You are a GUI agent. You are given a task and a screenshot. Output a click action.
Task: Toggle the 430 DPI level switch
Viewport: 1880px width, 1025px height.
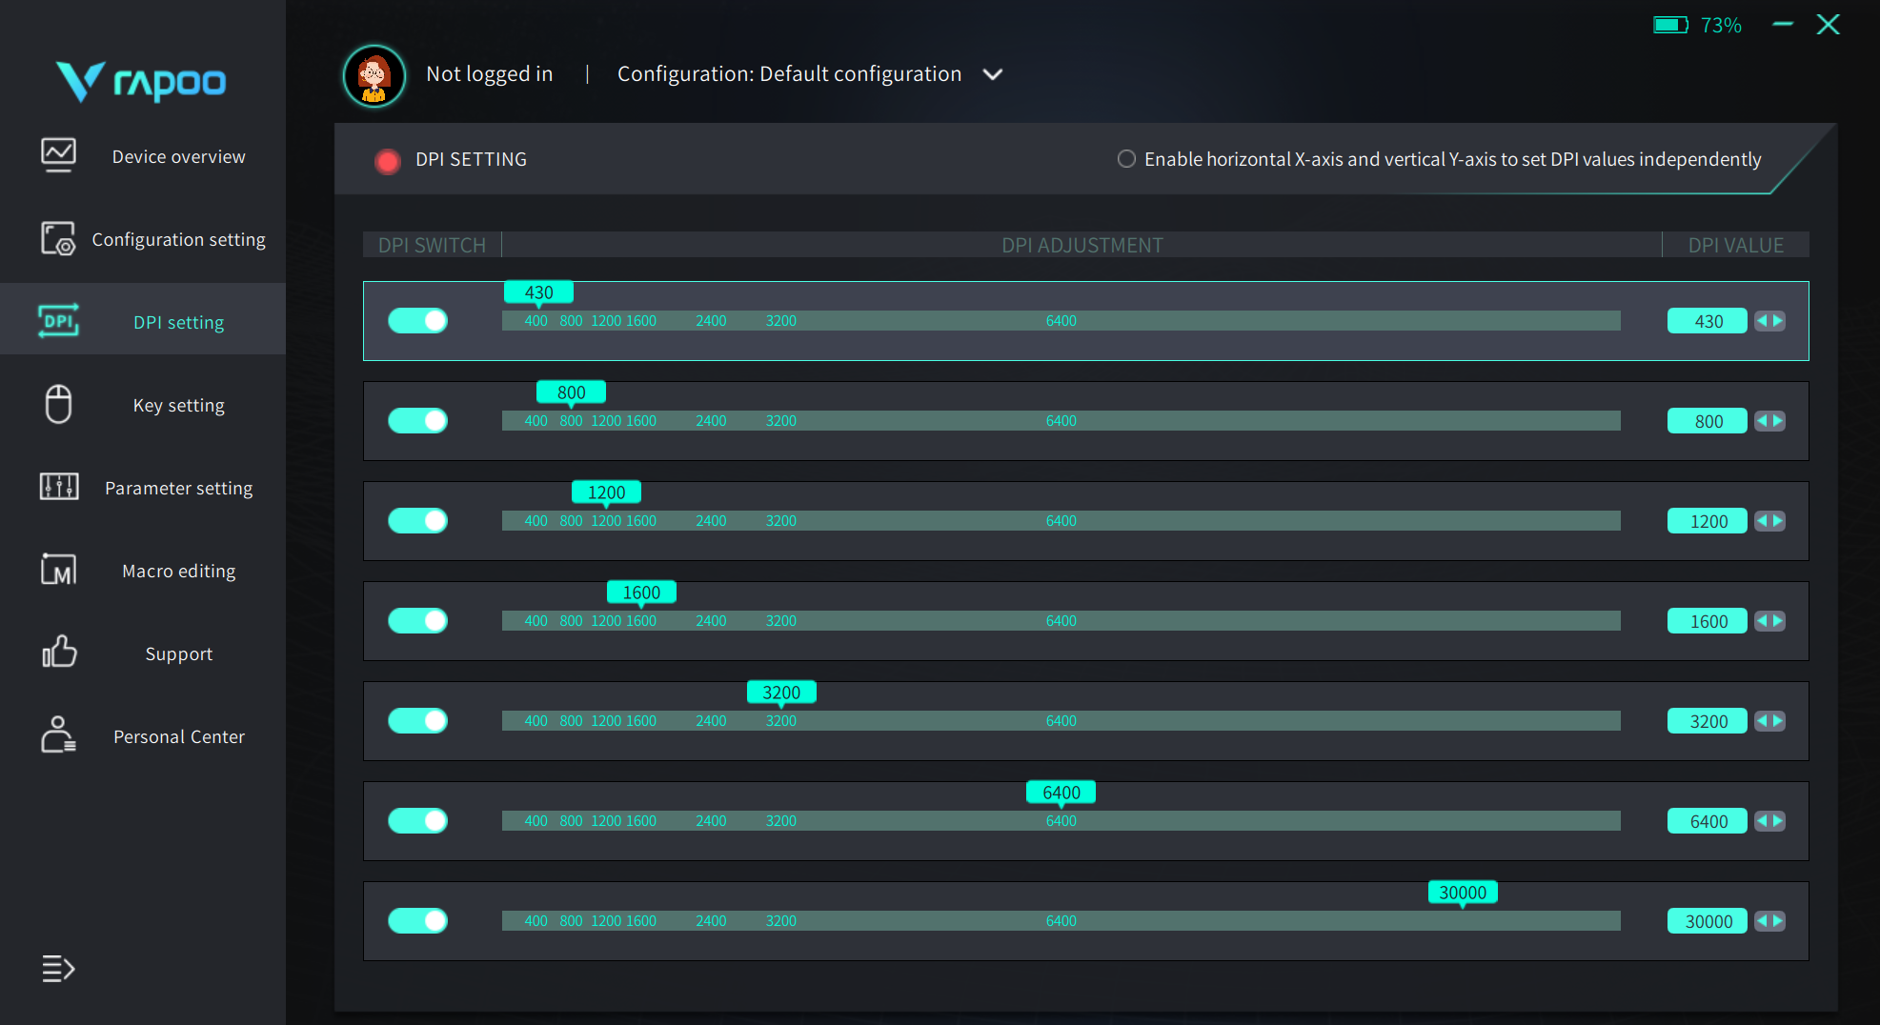tap(417, 321)
